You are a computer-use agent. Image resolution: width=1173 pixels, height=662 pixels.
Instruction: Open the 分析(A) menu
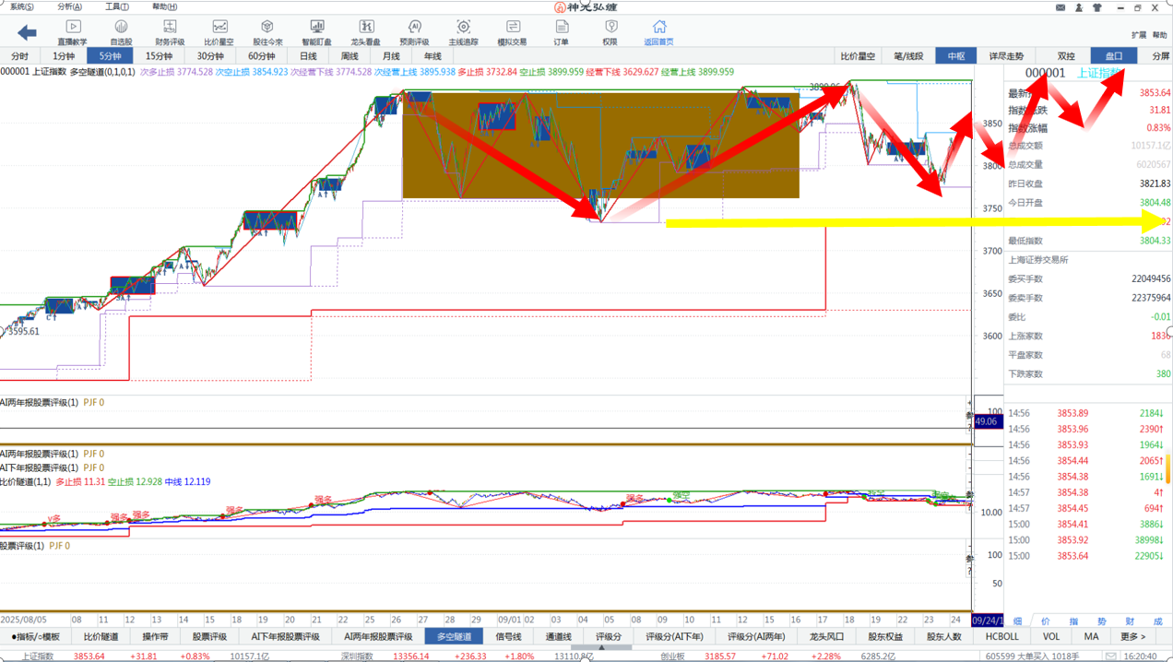coord(69,6)
